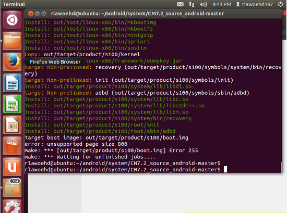287x213 pixels.
Task: Click the 'Copy: out/target/product/s100/kernel' line
Action: [82, 55]
